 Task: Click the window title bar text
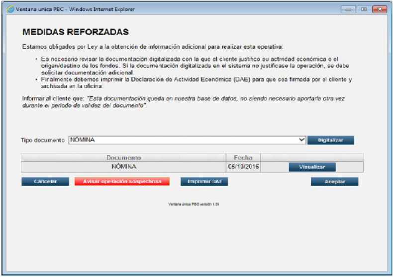[76, 9]
